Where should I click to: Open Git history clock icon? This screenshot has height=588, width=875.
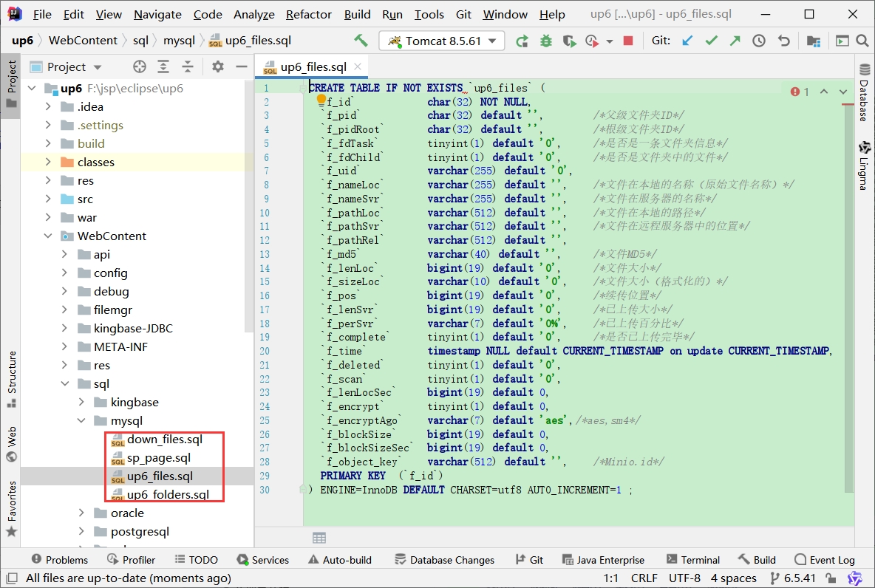coord(759,41)
